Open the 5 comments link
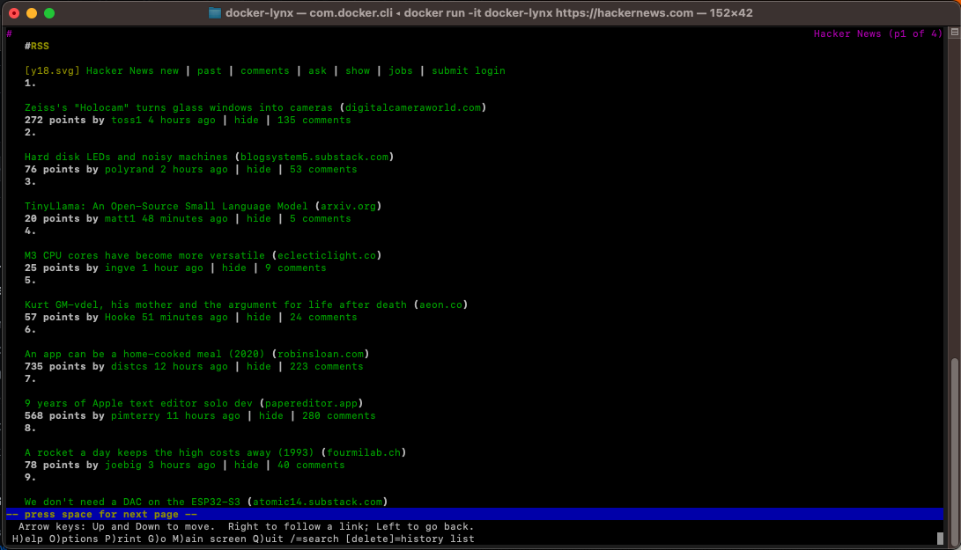The width and height of the screenshot is (961, 550). (321, 218)
